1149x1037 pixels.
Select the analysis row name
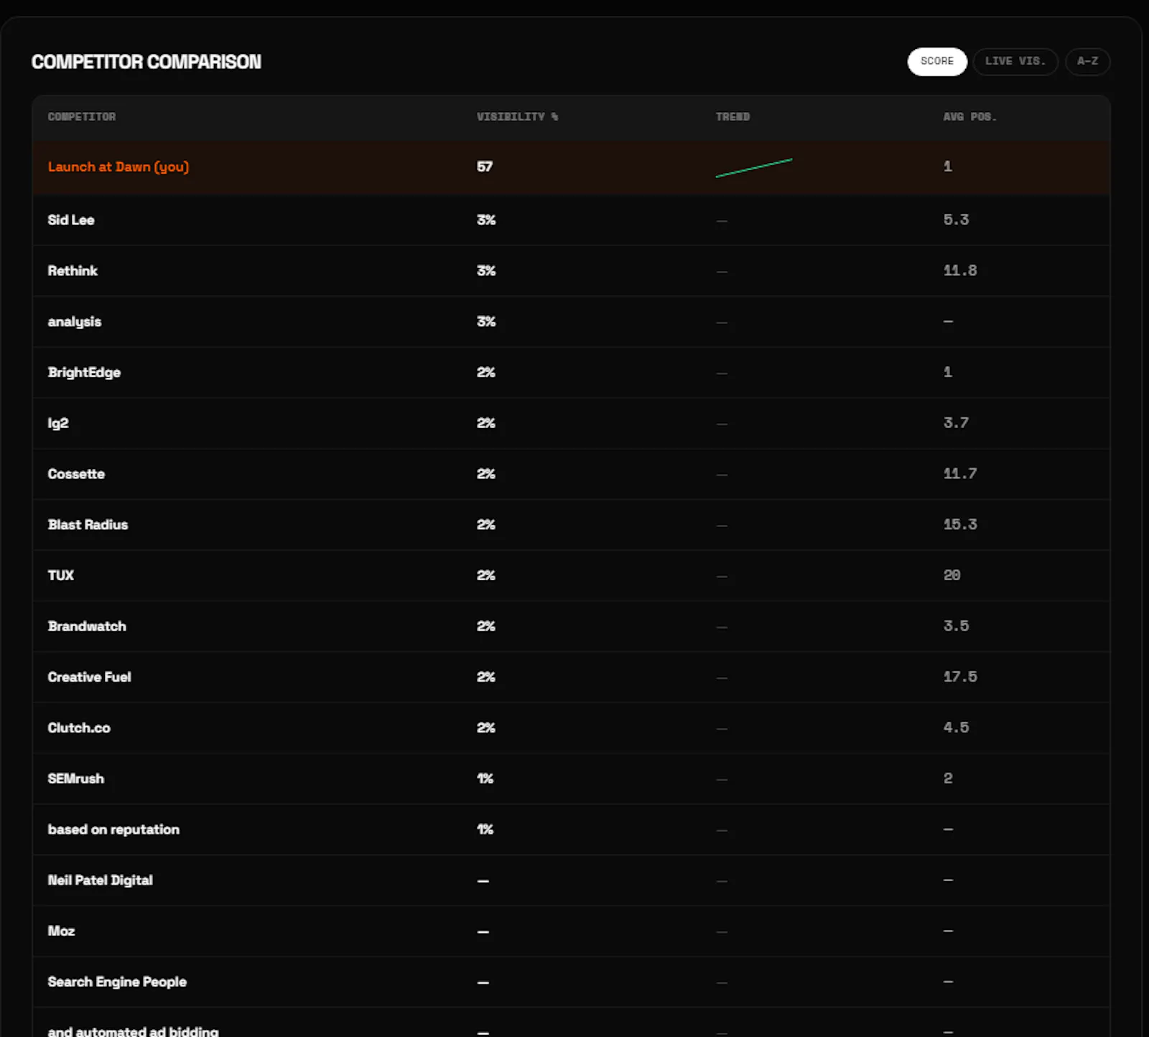click(x=75, y=322)
